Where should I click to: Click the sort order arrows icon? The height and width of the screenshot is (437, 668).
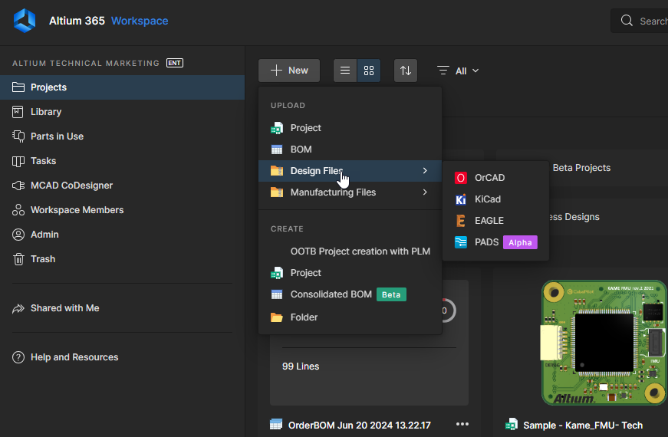[406, 71]
